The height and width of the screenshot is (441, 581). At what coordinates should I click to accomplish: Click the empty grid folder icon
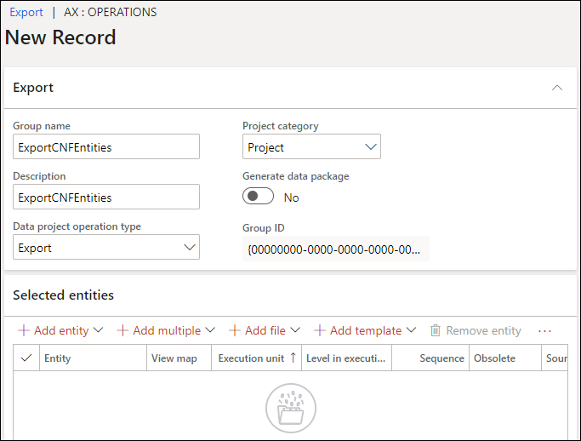(290, 409)
